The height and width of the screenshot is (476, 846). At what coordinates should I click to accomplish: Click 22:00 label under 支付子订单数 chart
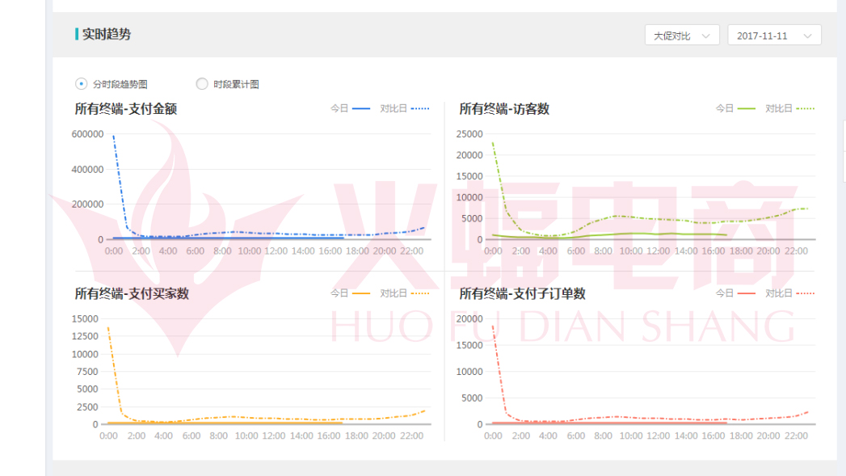796,436
